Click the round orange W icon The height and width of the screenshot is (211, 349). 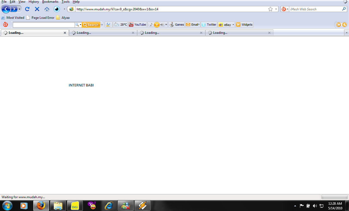339,25
